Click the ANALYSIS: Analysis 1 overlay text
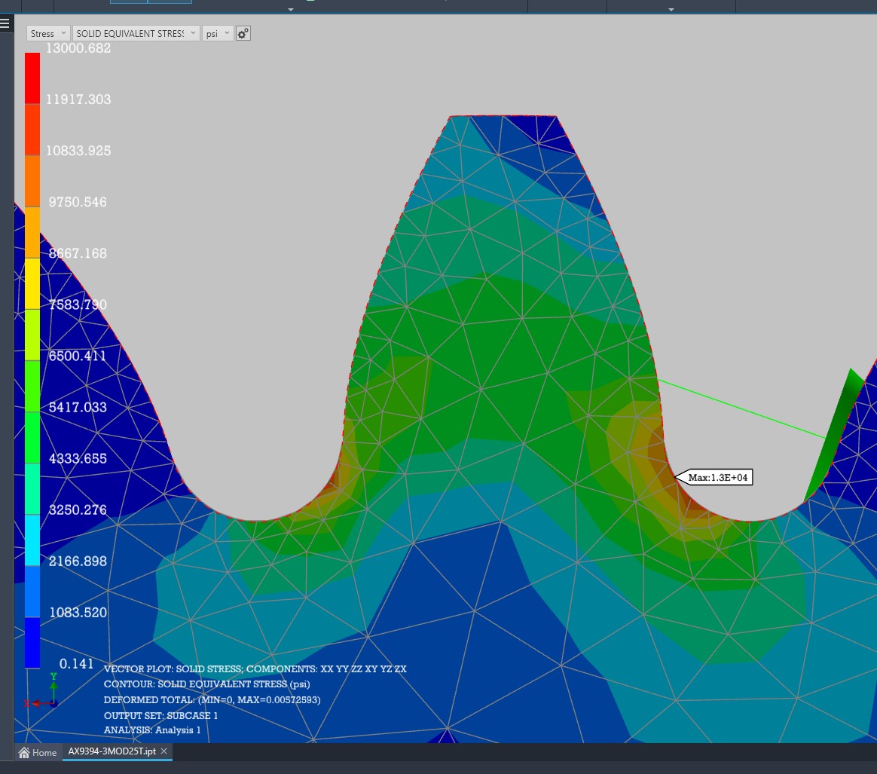The image size is (877, 774). (x=152, y=730)
